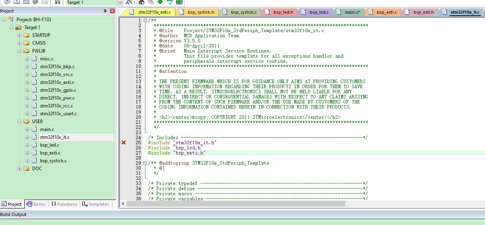Select the stm32f10x_it.c editor tab
Viewport: 485px width, 225px height.
461,12
